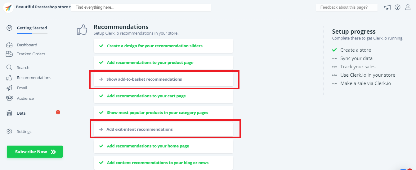The height and width of the screenshot is (170, 416).
Task: Open Settings from the sidebar
Action: pos(24,132)
